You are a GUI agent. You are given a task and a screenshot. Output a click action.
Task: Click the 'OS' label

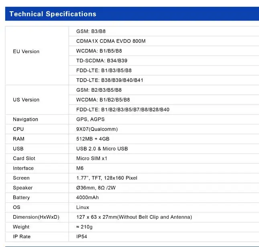click(x=16, y=207)
